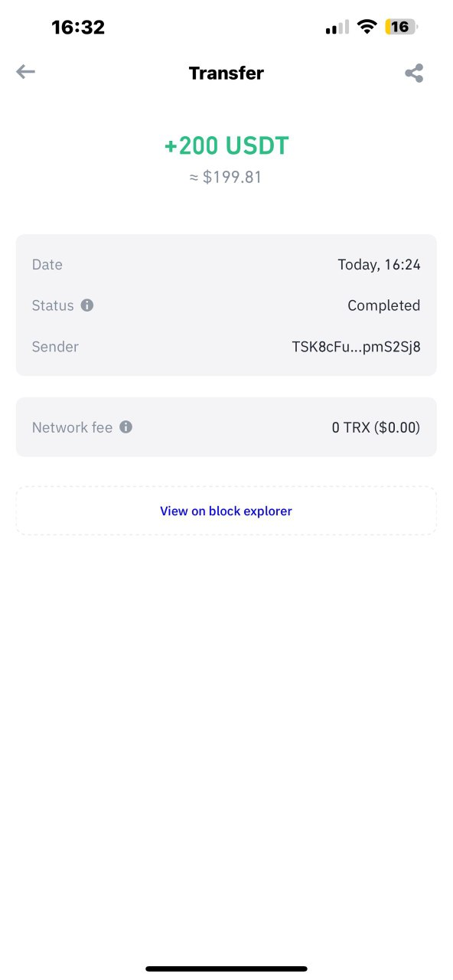Tap the back arrow icon
This screenshot has height=980, width=453.
point(26,72)
